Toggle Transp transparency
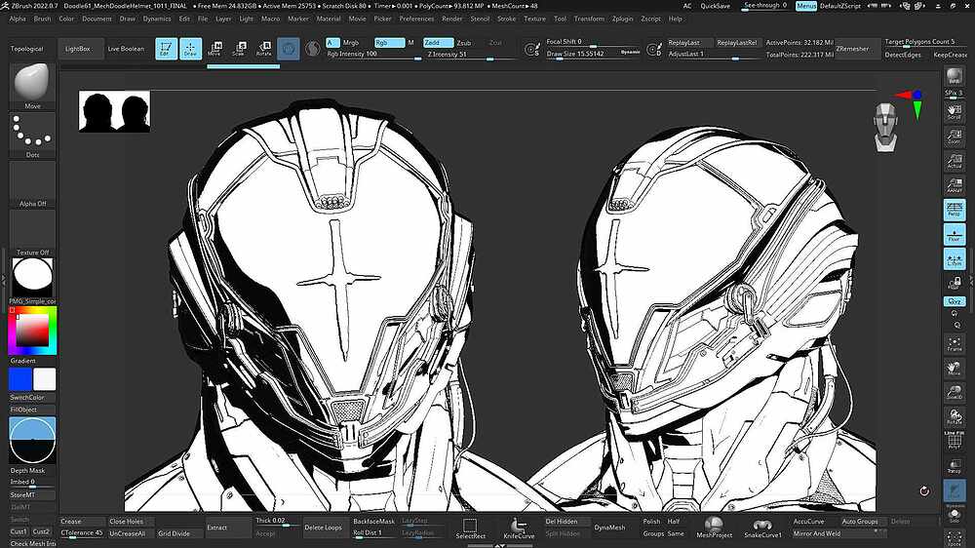The height and width of the screenshot is (548, 975). [955, 466]
